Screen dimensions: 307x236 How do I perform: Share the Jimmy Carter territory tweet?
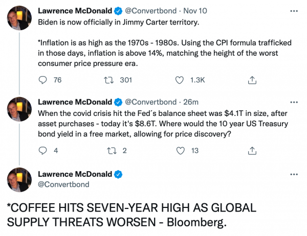click(x=252, y=80)
